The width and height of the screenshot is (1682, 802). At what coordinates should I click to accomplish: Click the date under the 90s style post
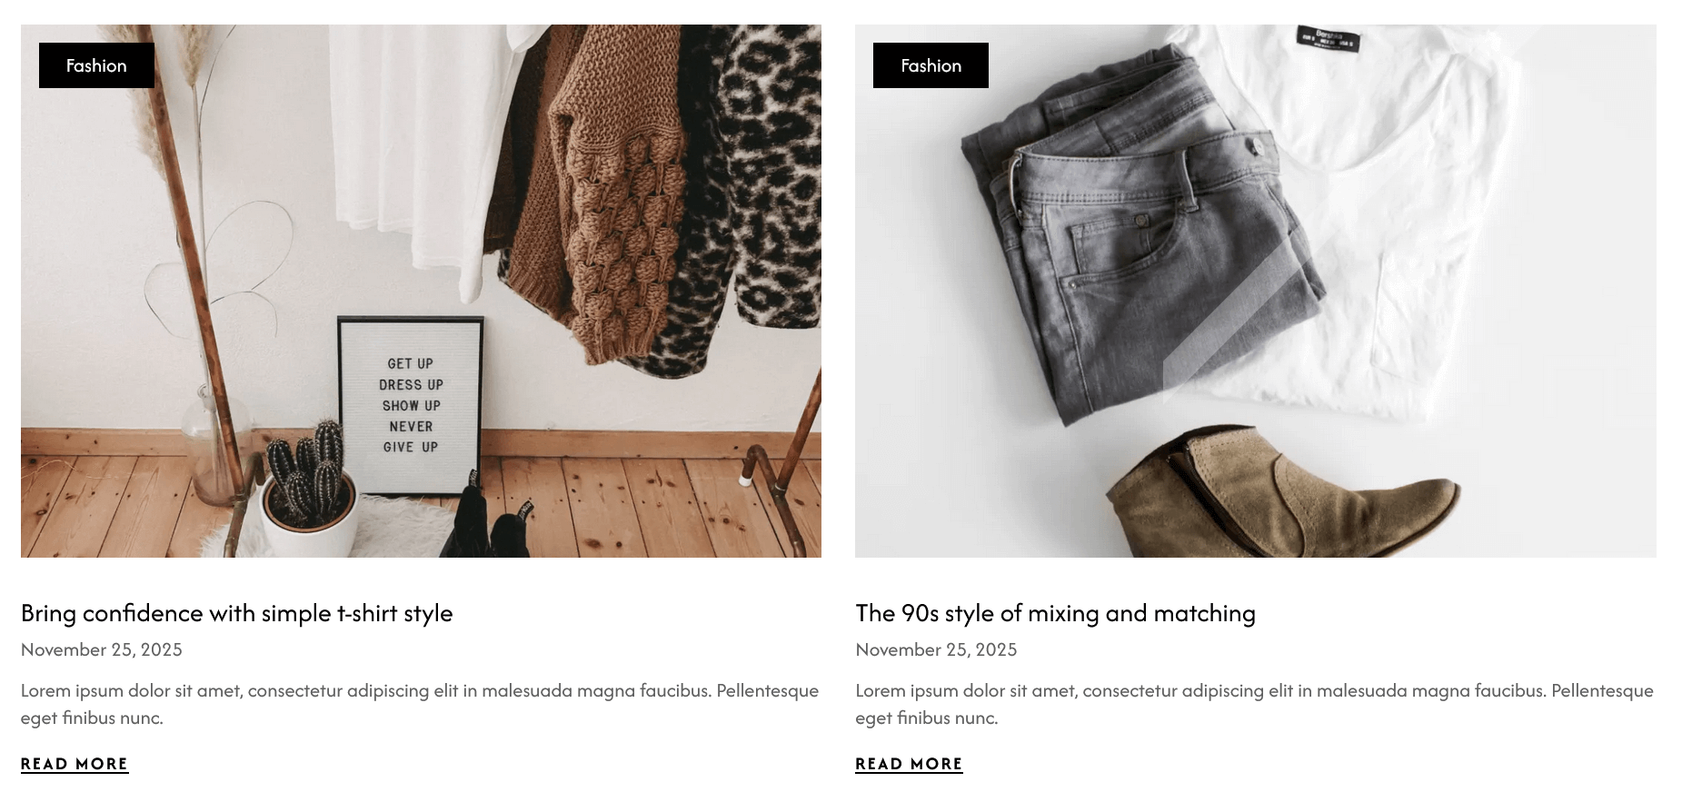[936, 649]
